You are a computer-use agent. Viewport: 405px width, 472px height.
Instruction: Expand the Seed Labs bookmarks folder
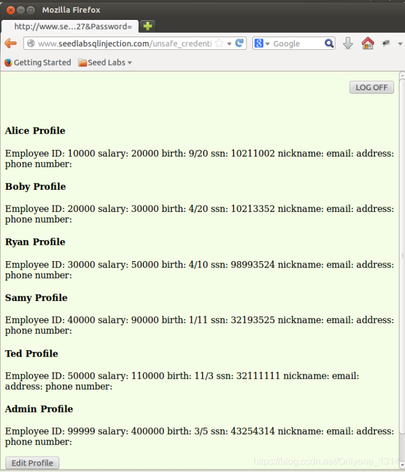(x=105, y=63)
